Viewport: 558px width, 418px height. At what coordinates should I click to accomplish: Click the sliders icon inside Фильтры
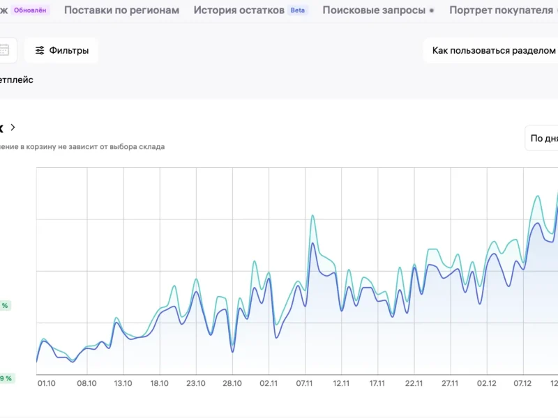(x=40, y=50)
